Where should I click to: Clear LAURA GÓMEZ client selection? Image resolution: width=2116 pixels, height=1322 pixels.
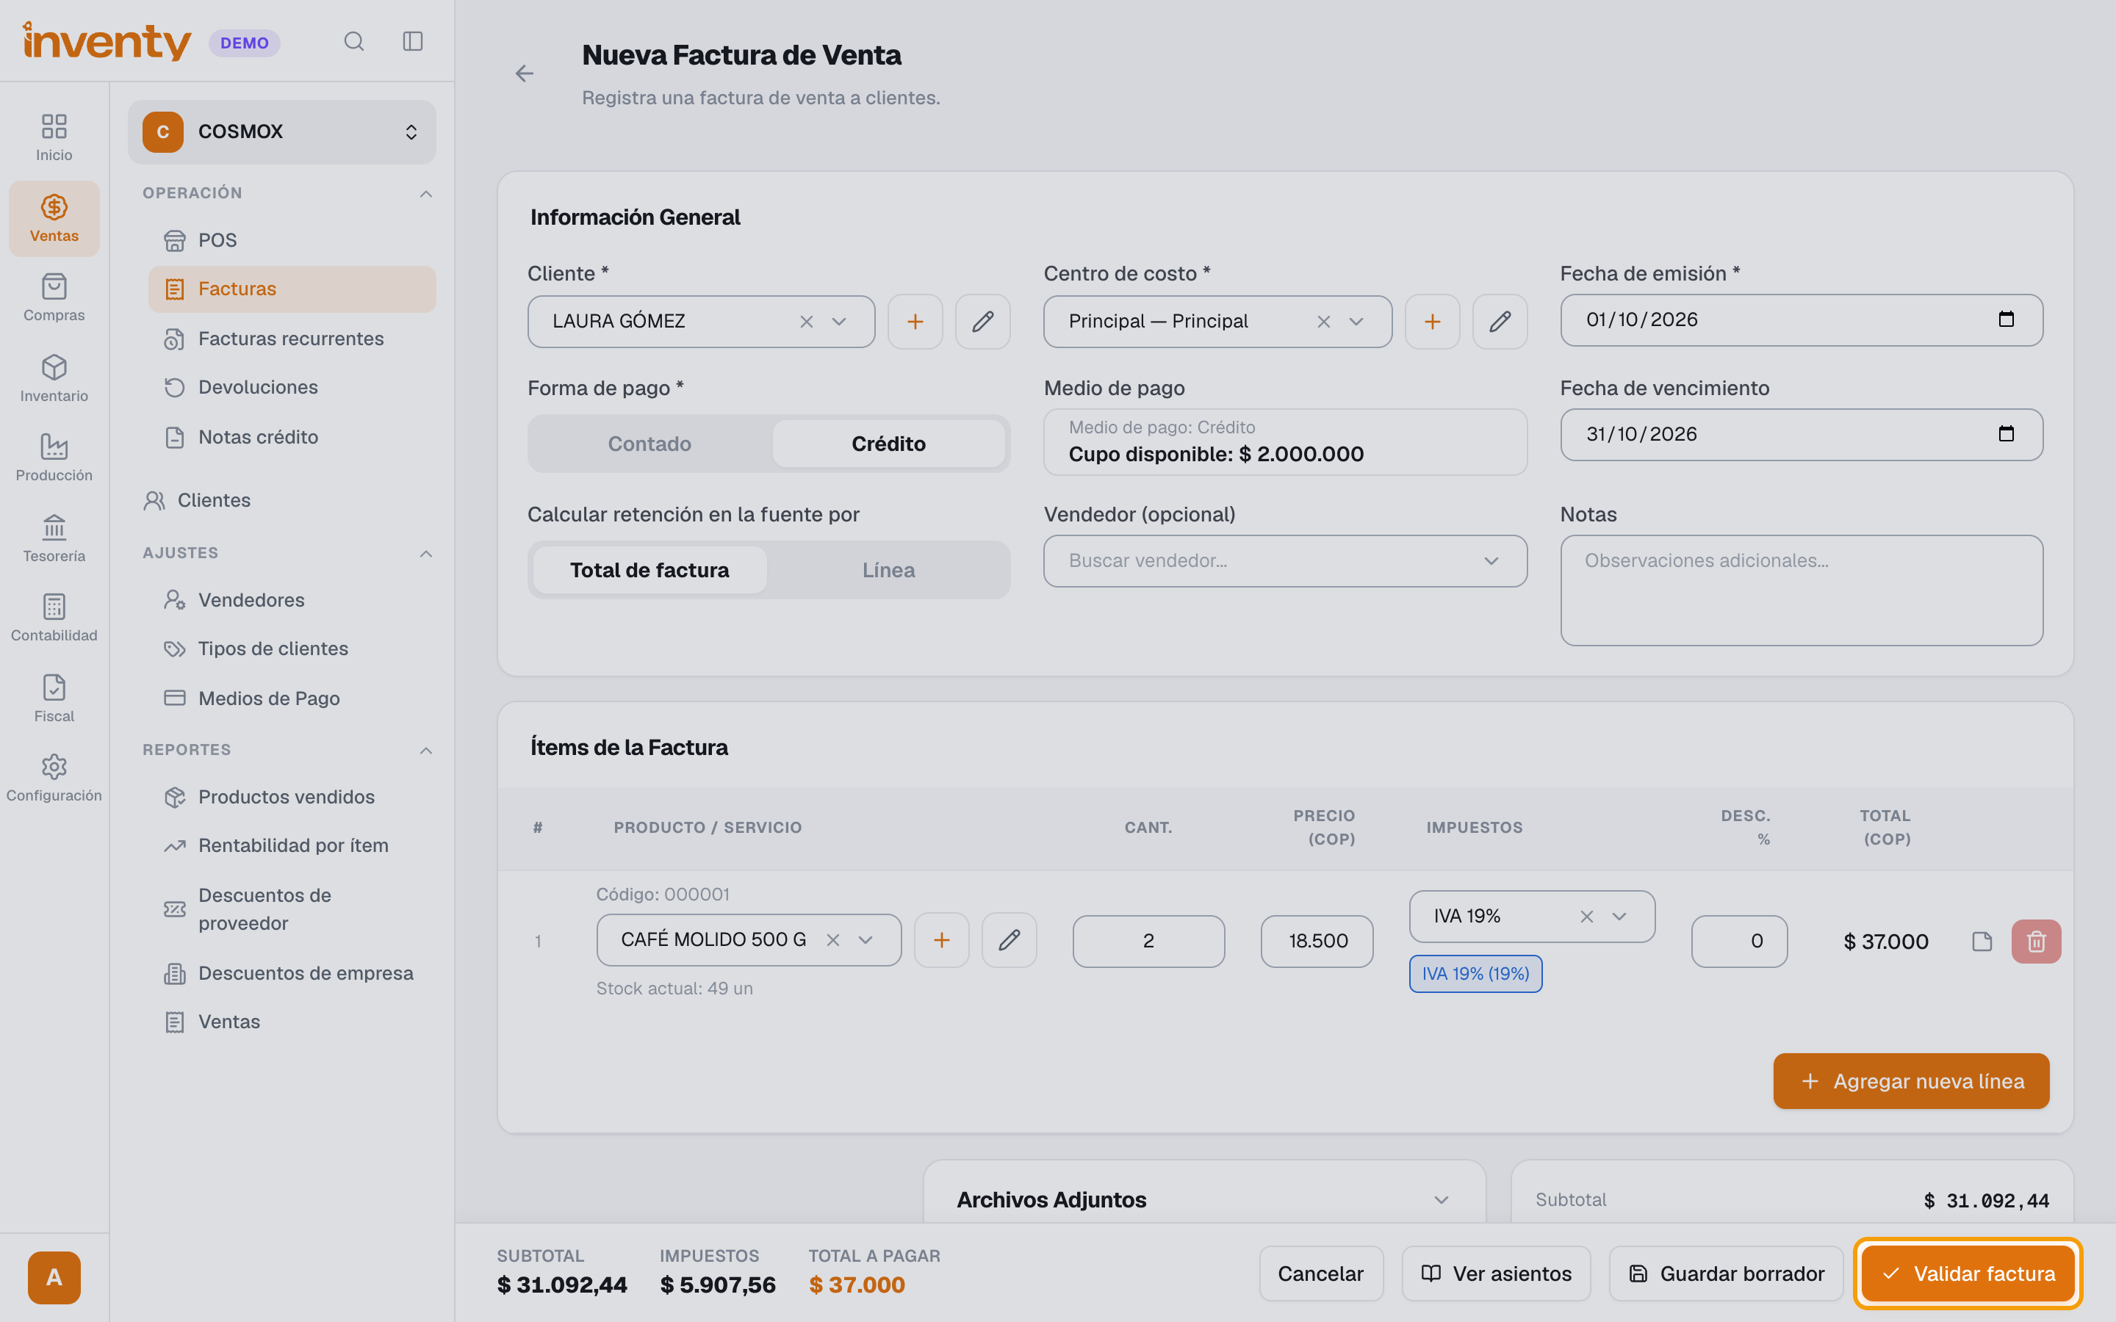pos(806,322)
